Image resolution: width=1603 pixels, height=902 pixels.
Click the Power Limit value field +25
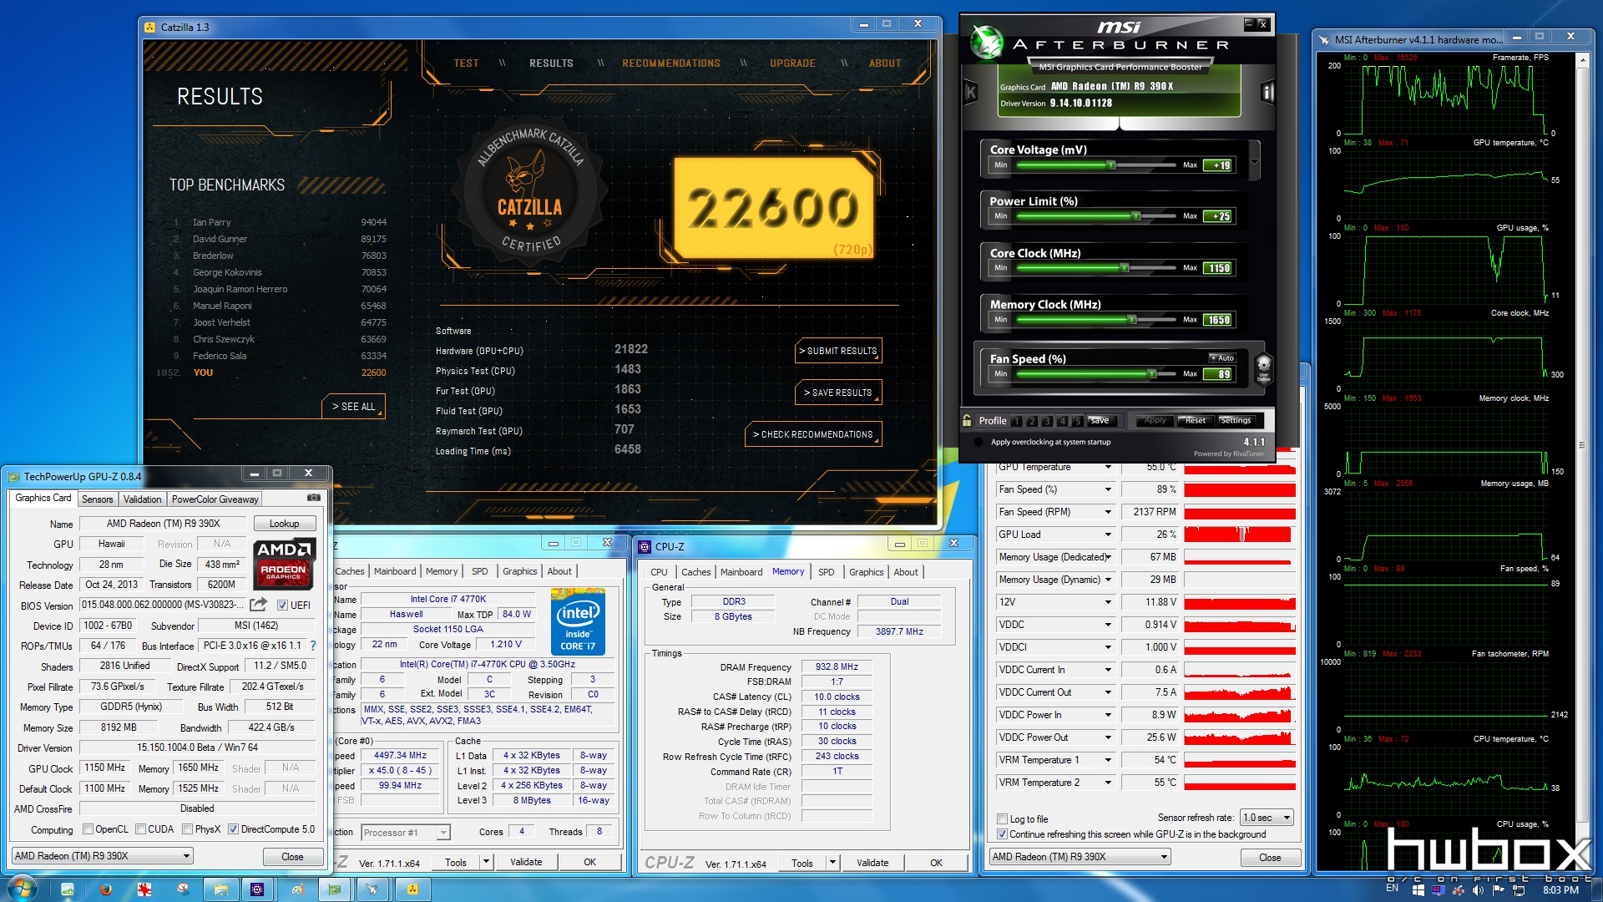pyautogui.click(x=1218, y=216)
